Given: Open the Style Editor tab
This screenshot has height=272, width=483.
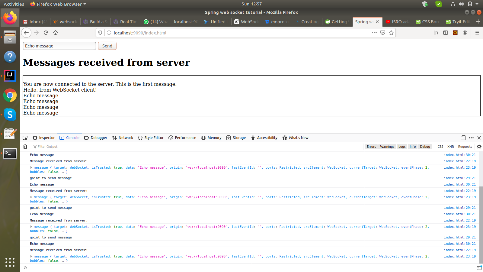Looking at the screenshot, I should tap(151, 138).
